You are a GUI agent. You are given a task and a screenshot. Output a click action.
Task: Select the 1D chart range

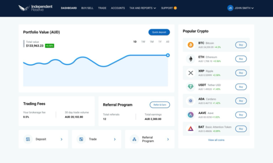click(x=135, y=42)
